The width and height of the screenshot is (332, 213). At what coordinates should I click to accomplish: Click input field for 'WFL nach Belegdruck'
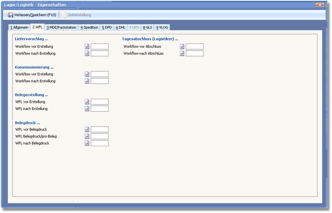point(99,143)
